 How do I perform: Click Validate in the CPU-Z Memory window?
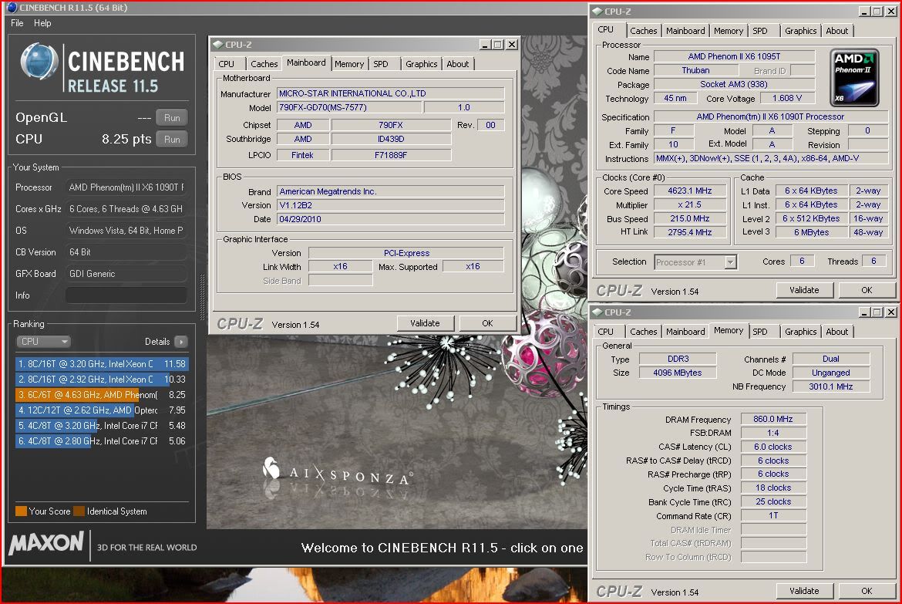[x=804, y=591]
